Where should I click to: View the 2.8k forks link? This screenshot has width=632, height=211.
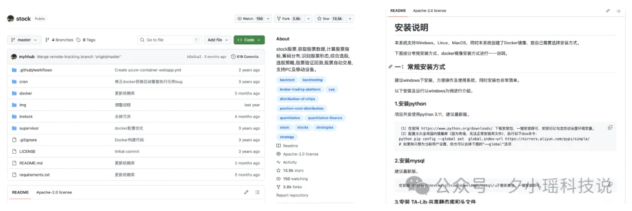[x=288, y=187]
